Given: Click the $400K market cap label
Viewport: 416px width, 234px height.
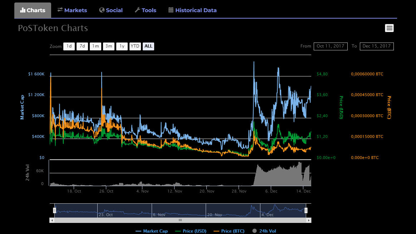Looking at the screenshot, I should click(x=38, y=136).
